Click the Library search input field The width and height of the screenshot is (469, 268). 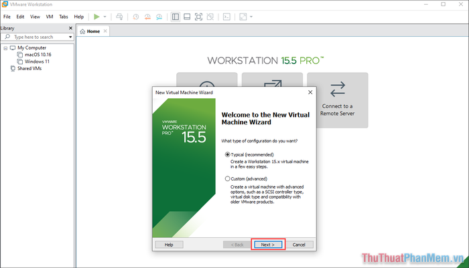38,37
